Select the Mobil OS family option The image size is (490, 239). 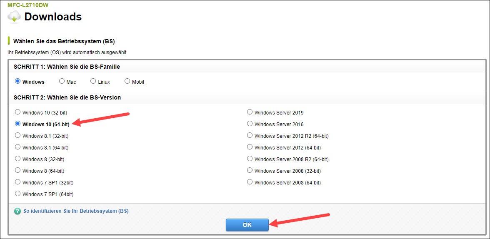(x=127, y=82)
